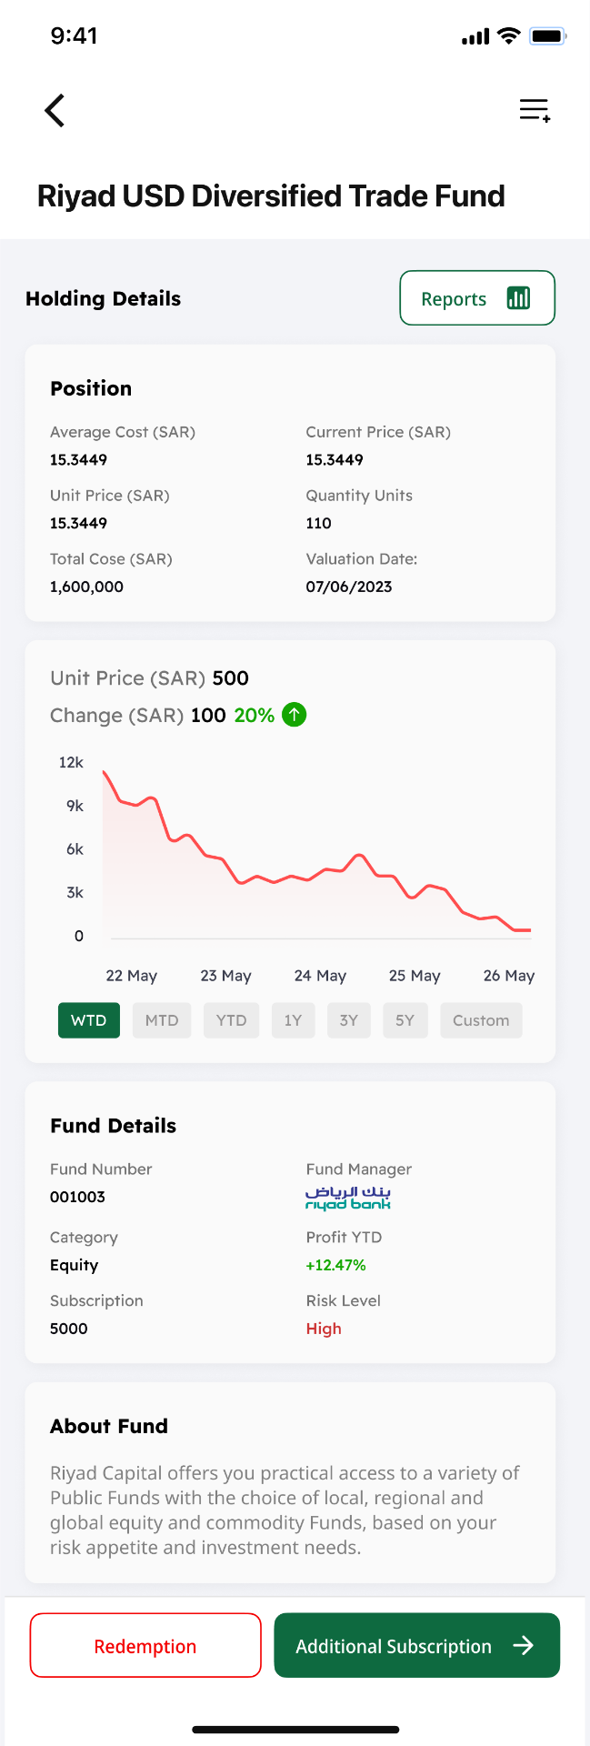Tap the home indicator bar at bottom
This screenshot has height=1746, width=590.
click(295, 1729)
